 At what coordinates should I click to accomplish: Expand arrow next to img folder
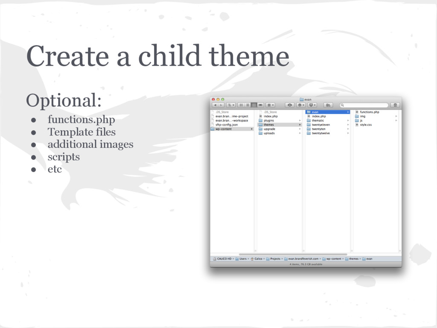(396, 116)
